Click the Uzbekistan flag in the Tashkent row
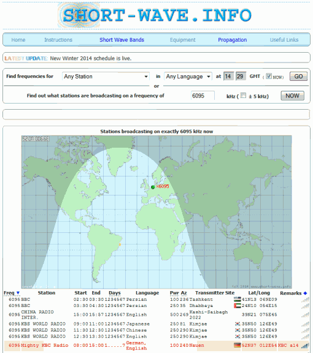The width and height of the screenshot is (313, 353). (x=238, y=300)
